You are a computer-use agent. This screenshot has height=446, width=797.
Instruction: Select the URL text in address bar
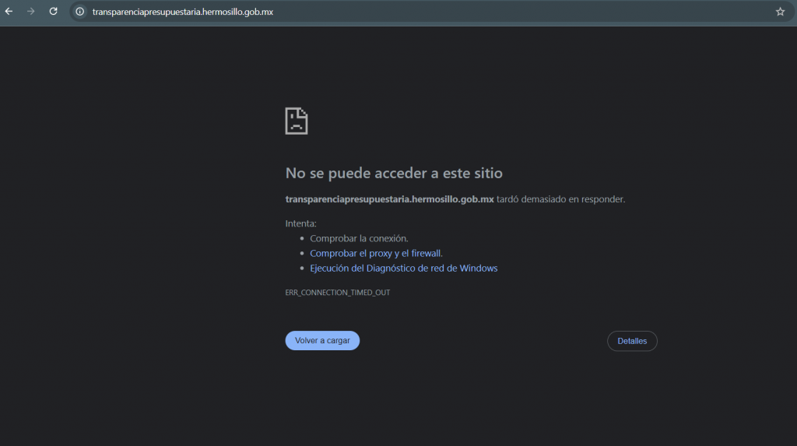pos(182,12)
